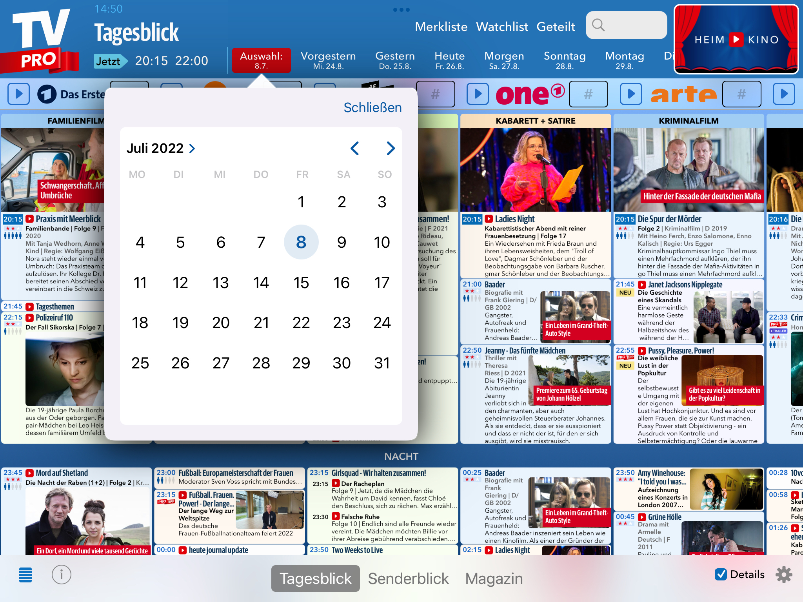Go to previous month in calendar
Viewport: 803px width, 602px height.
(x=355, y=148)
